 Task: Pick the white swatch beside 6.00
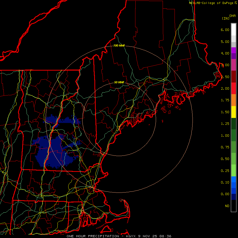[234, 30]
